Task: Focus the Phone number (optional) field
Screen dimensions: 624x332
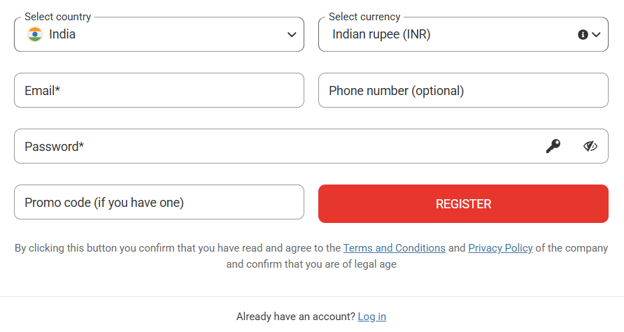Action: point(463,90)
